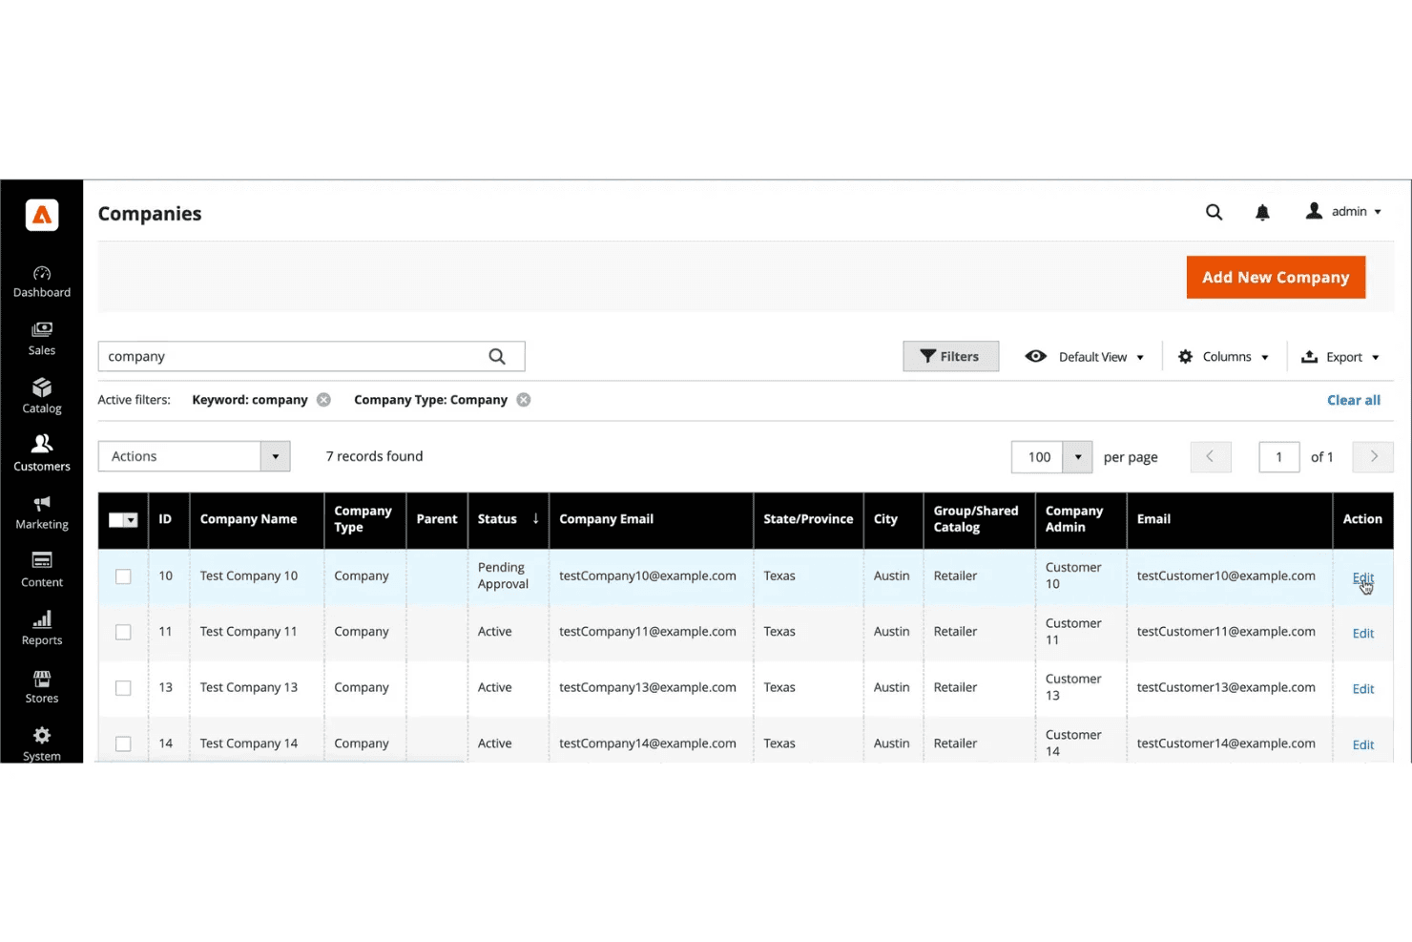This screenshot has height=942, width=1412.
Task: Open the Customers menu
Action: tap(42, 454)
